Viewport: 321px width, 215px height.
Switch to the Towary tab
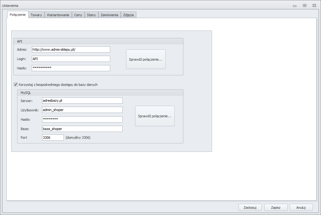(36, 15)
